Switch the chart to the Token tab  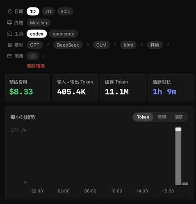[143, 117]
